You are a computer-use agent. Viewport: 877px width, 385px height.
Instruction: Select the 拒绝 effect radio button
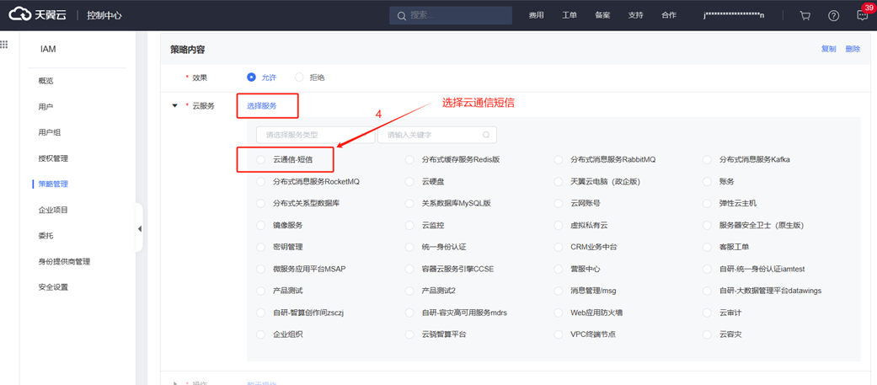pos(299,78)
